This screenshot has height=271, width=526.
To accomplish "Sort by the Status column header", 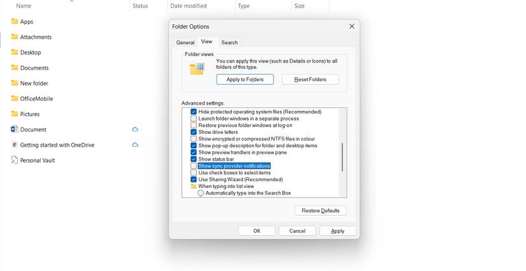I will pos(140,6).
